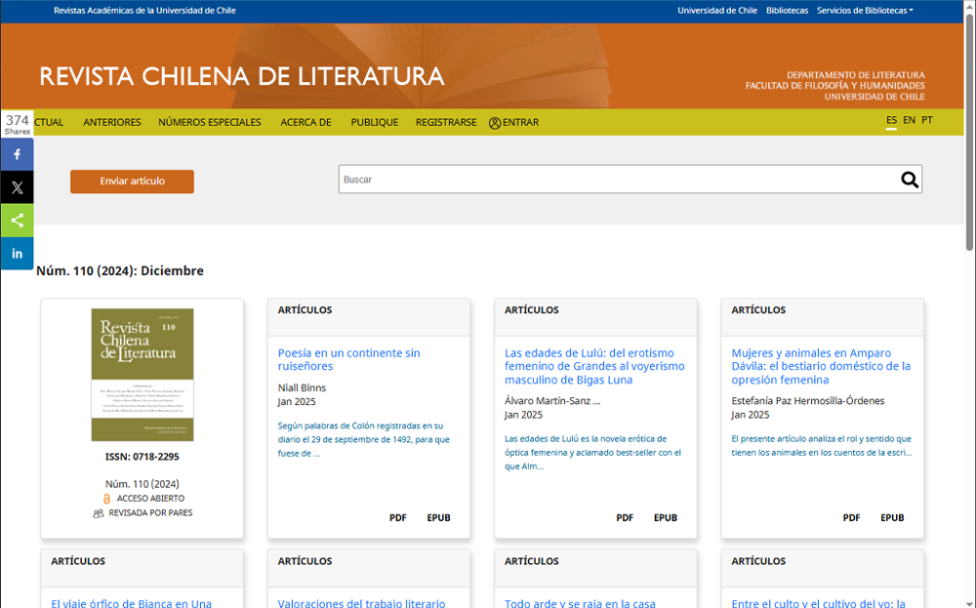Image resolution: width=976 pixels, height=608 pixels.
Task: Click the orange open-access padlock icon
Action: 105,498
